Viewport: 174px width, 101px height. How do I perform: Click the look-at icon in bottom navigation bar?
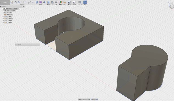pos(82,99)
